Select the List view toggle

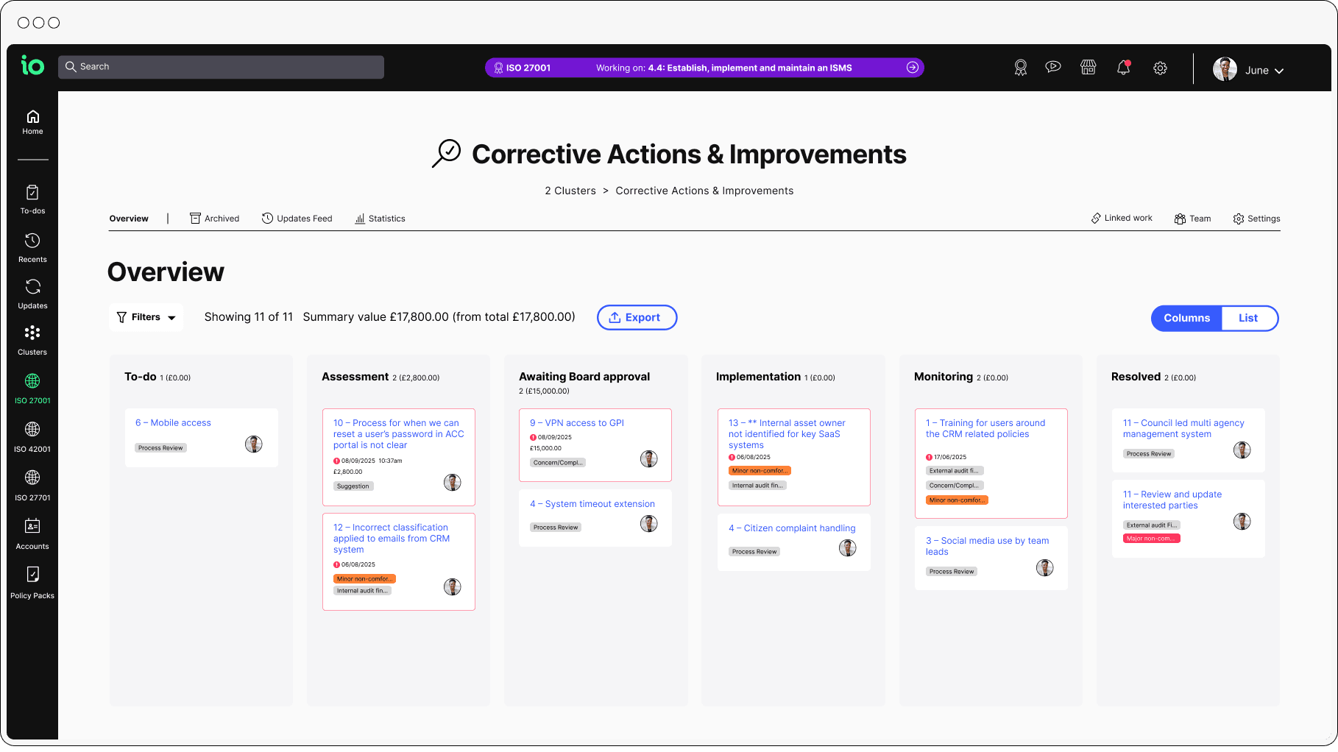click(1248, 318)
